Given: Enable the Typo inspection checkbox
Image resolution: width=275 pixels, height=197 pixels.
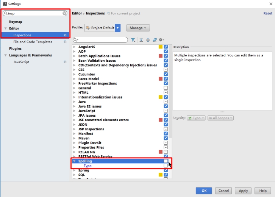Looking at the screenshot, I should (166, 166).
